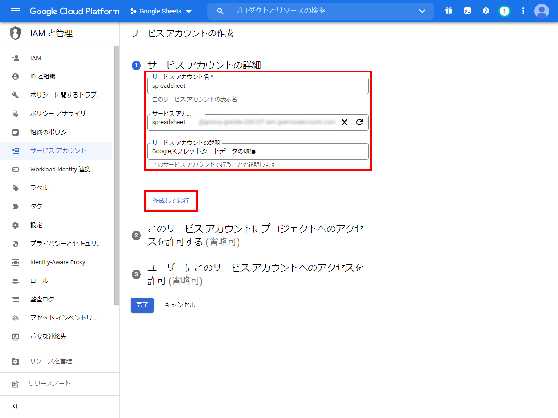The height and width of the screenshot is (418, 558).
Task: Activate the Cloud Shell icon
Action: [467, 11]
